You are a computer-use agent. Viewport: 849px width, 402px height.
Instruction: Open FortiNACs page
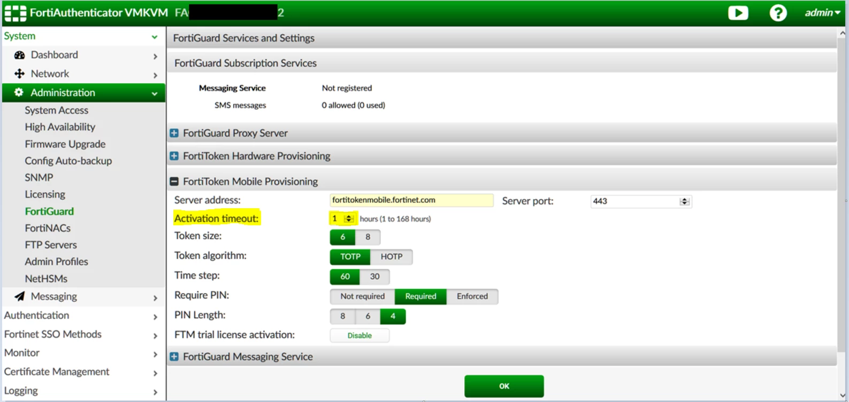coord(48,228)
